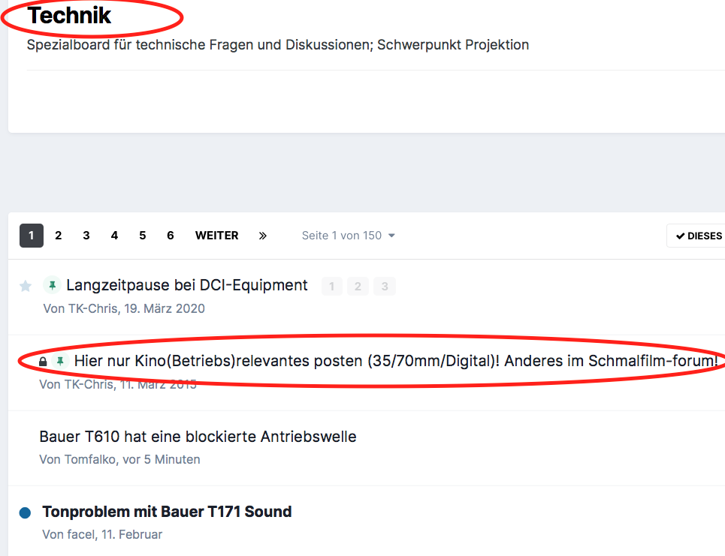Image resolution: width=725 pixels, height=556 pixels.
Task: Click the blue unread dot for Tonproblem topic
Action: coord(25,512)
